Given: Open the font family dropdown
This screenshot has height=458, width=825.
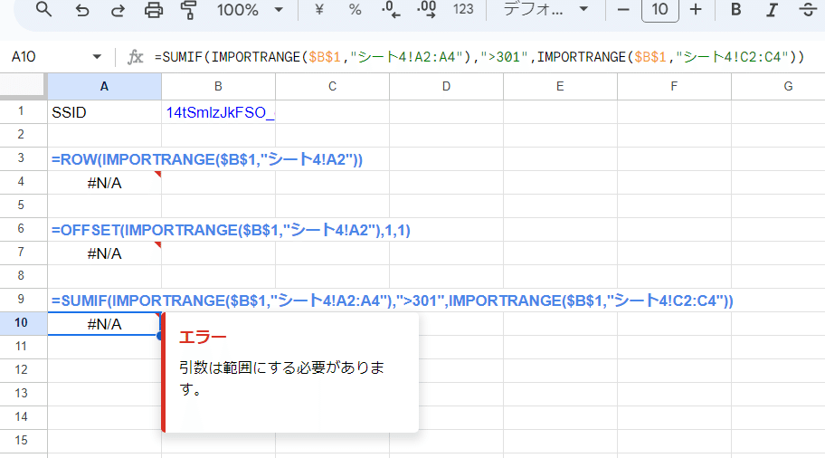Looking at the screenshot, I should (545, 9).
